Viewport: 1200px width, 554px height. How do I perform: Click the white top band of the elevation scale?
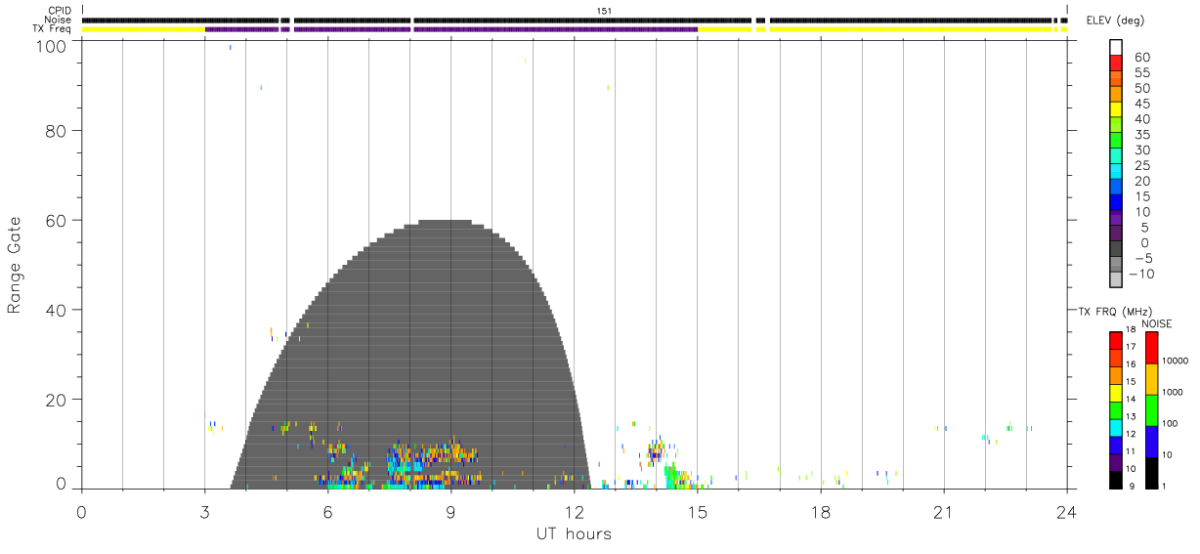(1115, 46)
